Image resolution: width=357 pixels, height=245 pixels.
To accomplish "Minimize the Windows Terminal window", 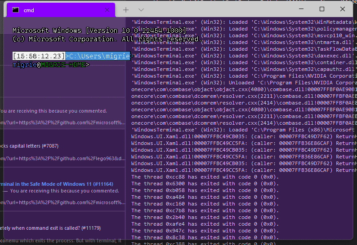I will [x=301, y=9].
